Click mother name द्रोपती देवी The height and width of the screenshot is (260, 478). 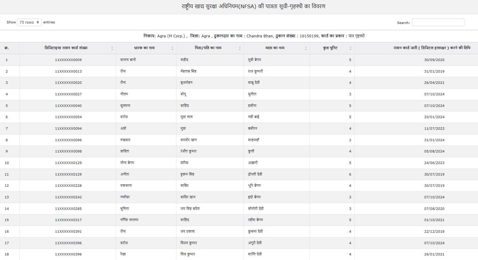pos(255,174)
